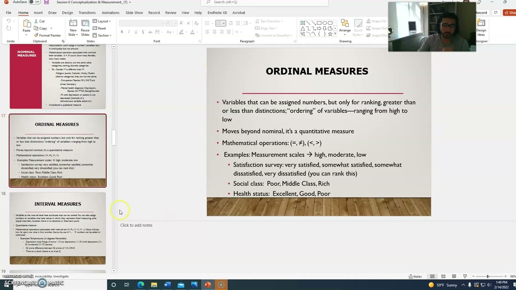516x290 pixels.
Task: Adjust the zoom slider in status bar
Action: coord(488,276)
